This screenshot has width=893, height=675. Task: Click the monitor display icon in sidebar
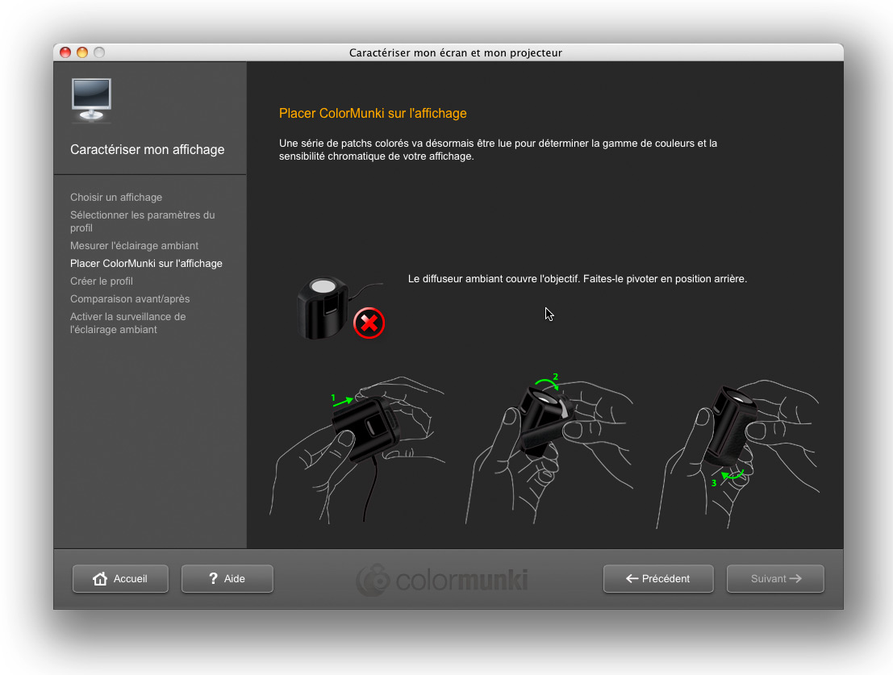point(91,100)
